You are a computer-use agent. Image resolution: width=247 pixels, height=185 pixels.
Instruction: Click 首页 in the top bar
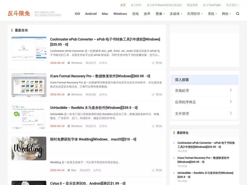(x=123, y=5)
